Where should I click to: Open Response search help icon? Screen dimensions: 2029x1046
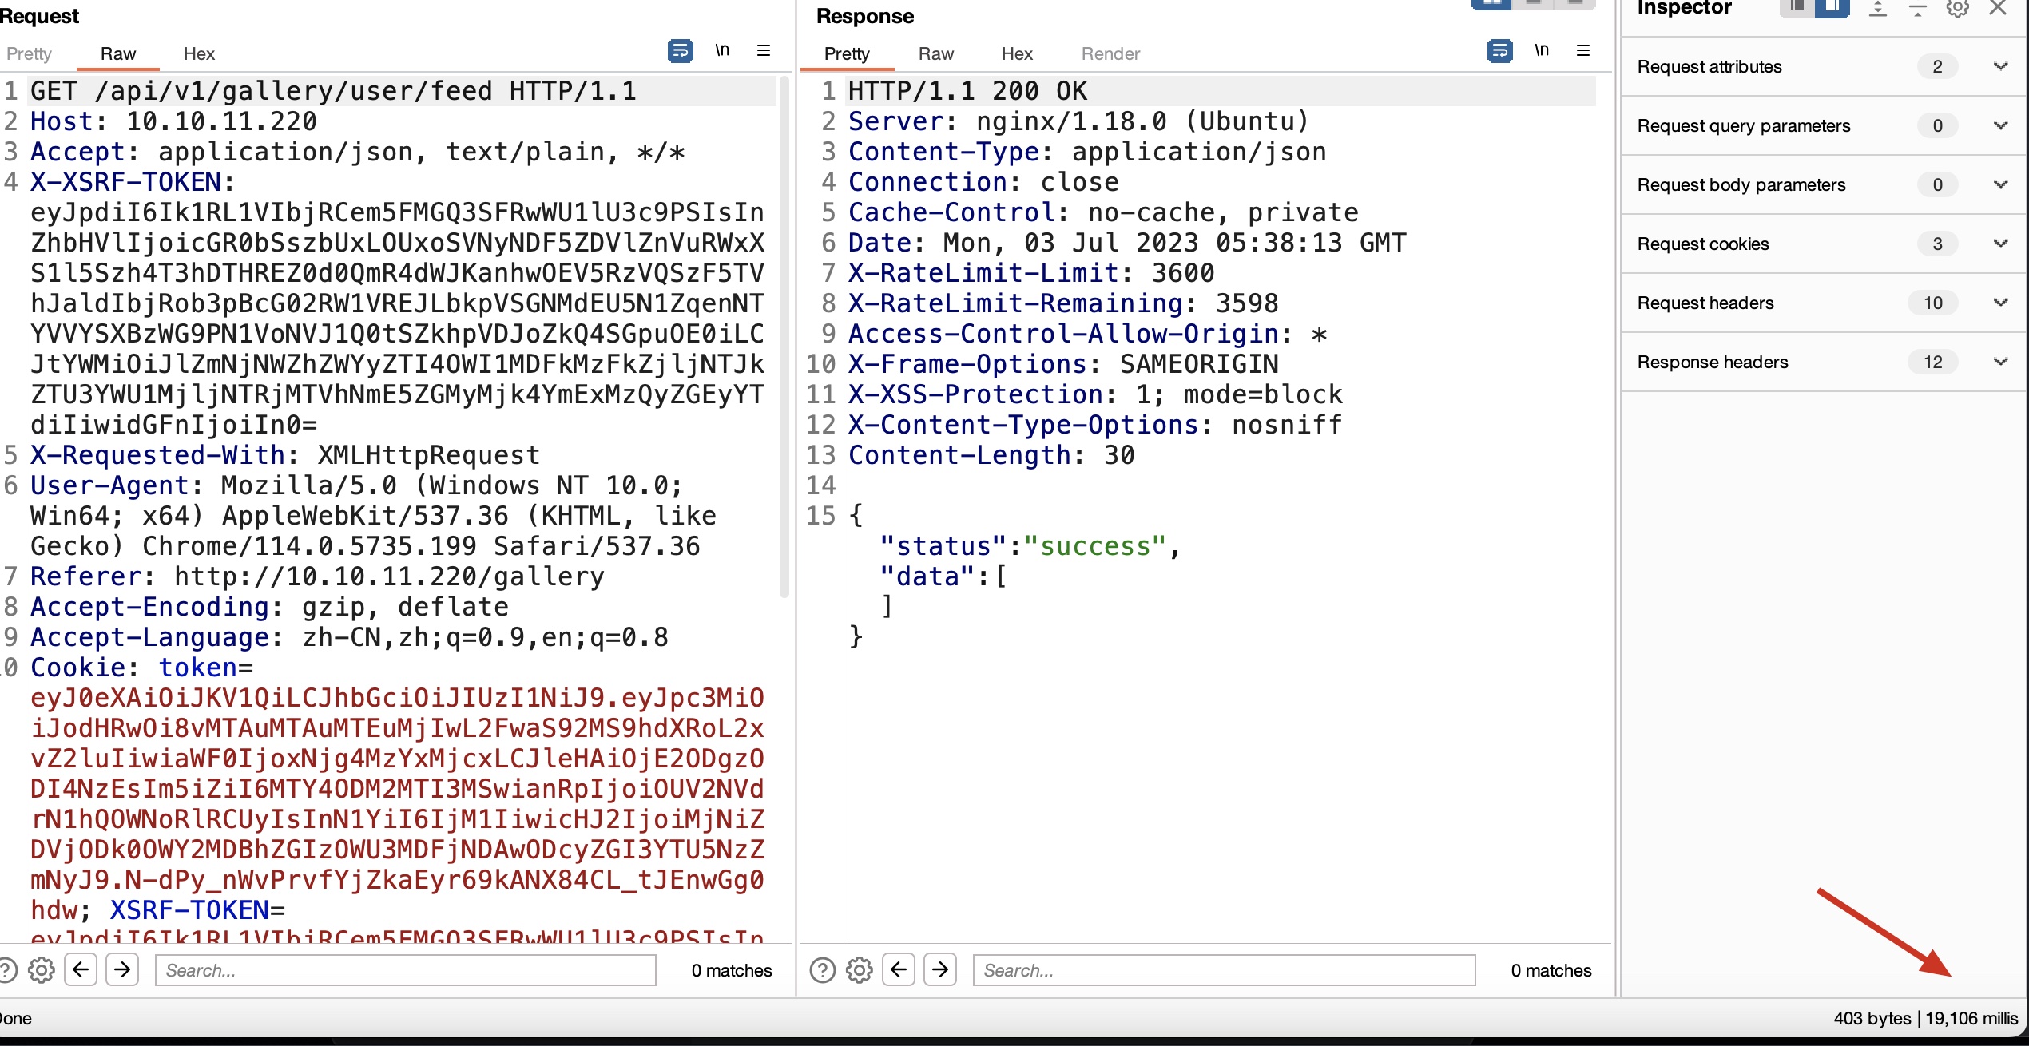click(823, 970)
